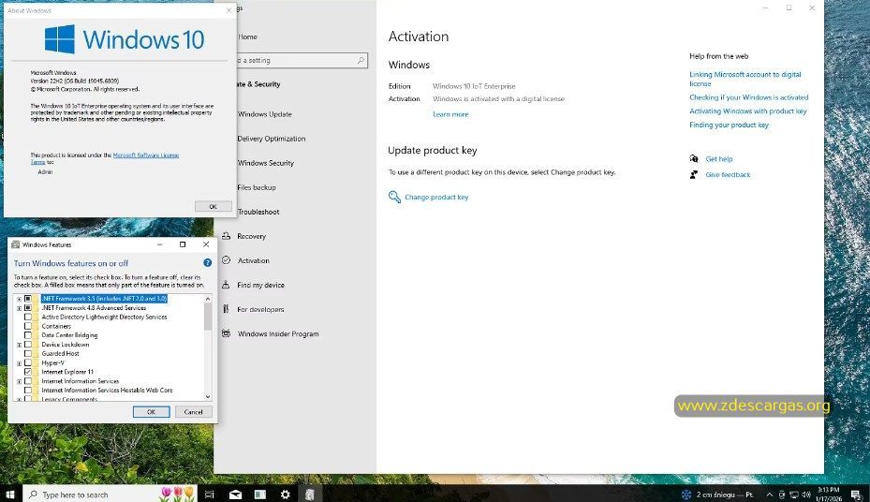Viewport: 870px width, 502px height.
Task: Click the Recovery icon in Settings sidebar
Action: pyautogui.click(x=226, y=236)
